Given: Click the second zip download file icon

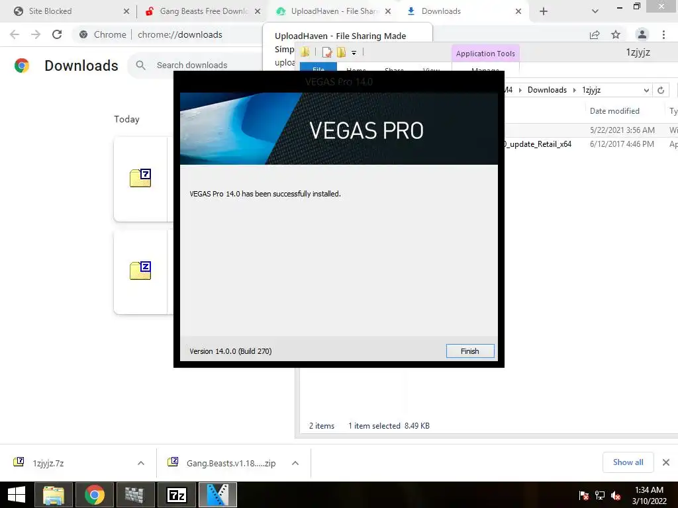Looking at the screenshot, I should tap(140, 271).
